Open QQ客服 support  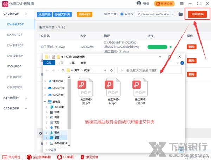[65, 157]
